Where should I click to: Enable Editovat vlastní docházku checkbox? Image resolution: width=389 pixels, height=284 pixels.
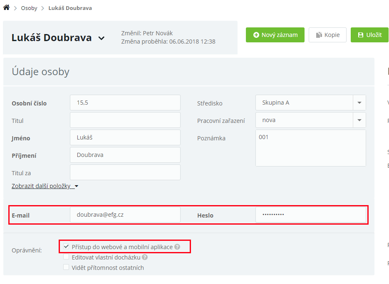[x=66, y=257]
